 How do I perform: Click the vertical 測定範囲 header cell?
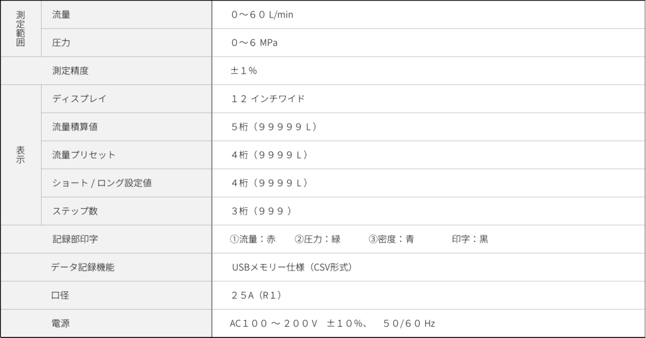click(20, 29)
